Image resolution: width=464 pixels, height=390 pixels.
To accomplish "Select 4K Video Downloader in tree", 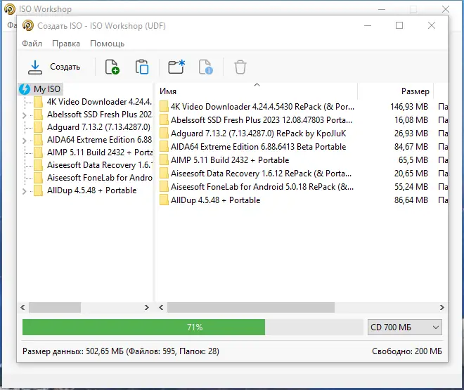I will tap(99, 102).
